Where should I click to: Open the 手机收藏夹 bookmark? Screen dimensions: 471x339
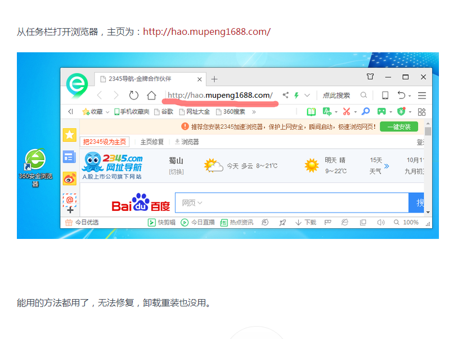(x=132, y=112)
